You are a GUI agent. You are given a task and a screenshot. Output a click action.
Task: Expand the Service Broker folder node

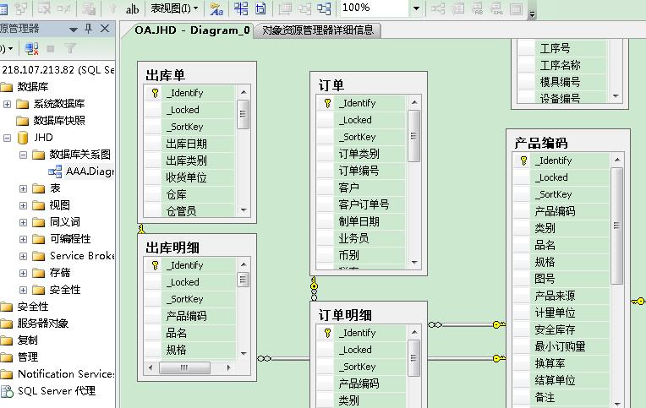24,256
